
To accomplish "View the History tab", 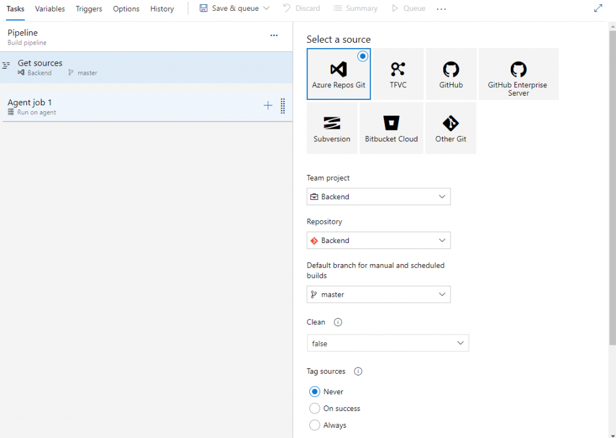I will [162, 8].
